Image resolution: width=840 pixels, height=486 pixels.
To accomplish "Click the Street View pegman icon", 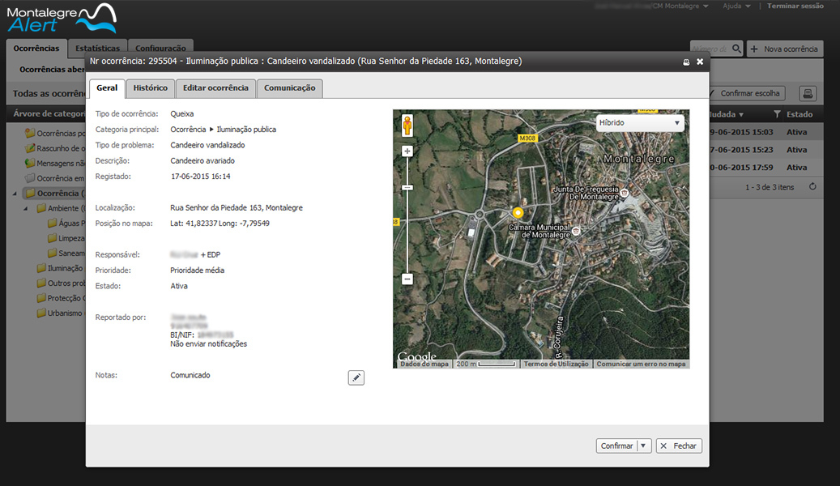I will pyautogui.click(x=407, y=126).
